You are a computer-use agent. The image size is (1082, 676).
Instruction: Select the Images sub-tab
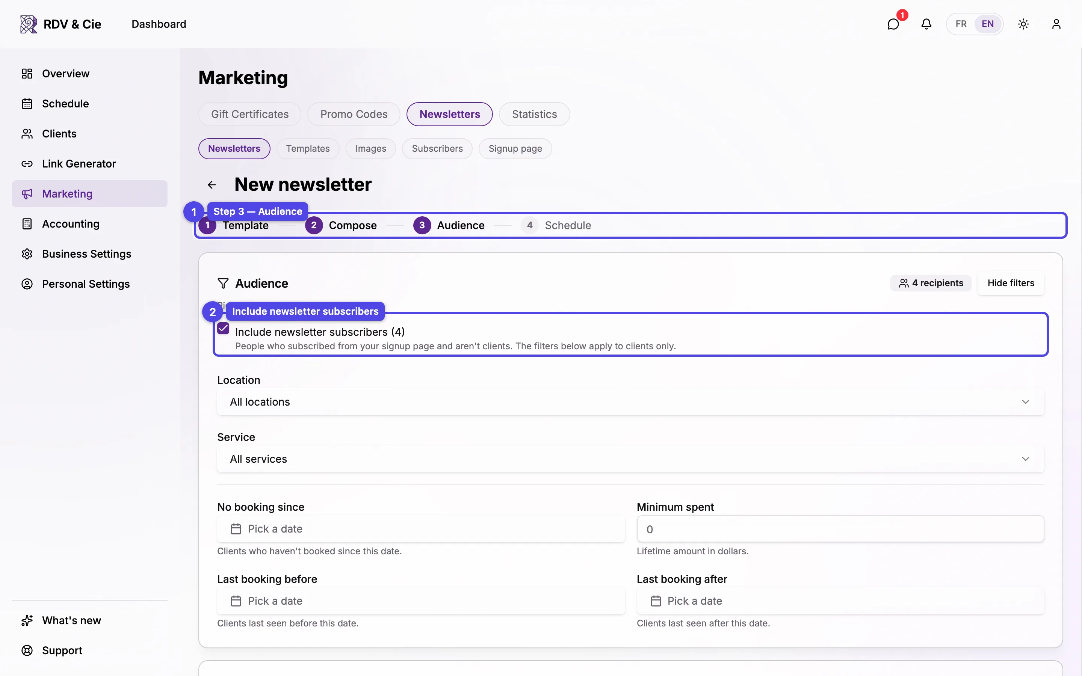(371, 149)
